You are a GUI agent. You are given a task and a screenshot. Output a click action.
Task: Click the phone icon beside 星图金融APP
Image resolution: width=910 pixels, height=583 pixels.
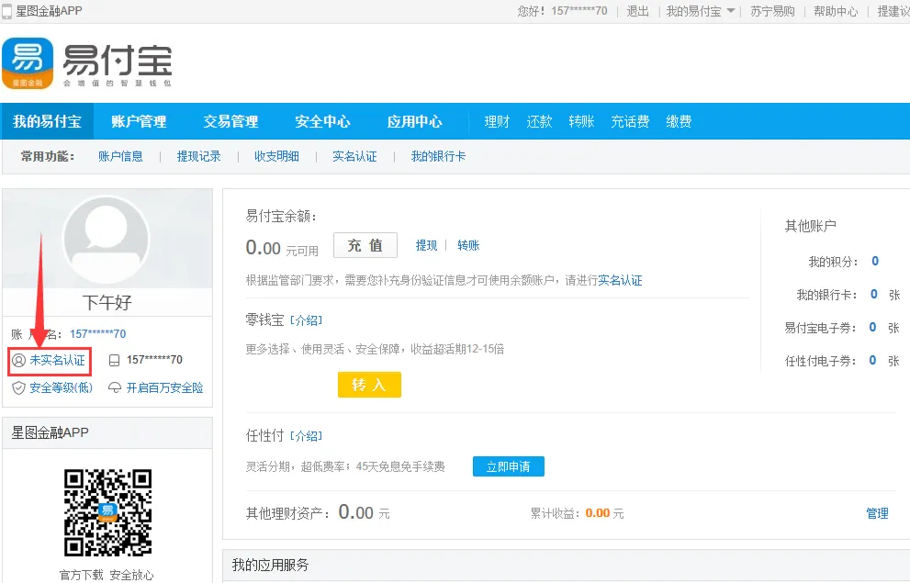7,12
